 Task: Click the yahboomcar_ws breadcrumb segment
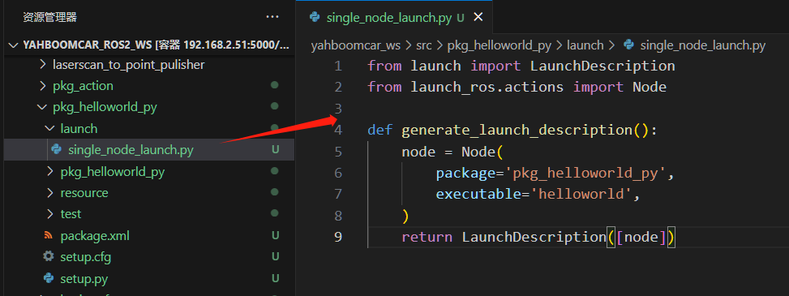356,45
